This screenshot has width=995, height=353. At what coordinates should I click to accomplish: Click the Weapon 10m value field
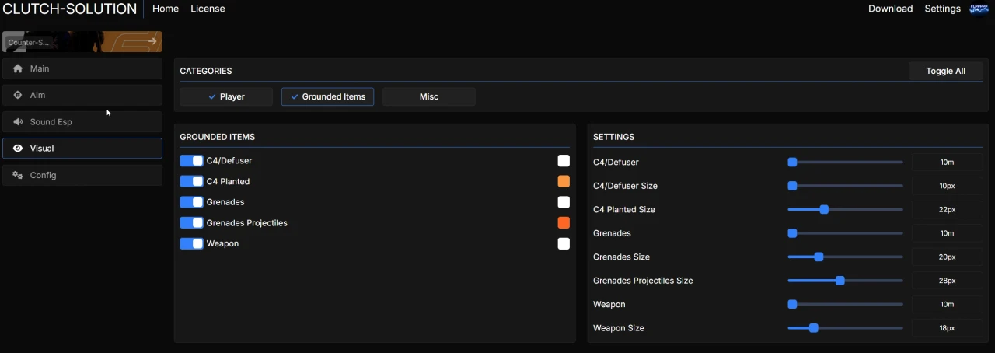click(x=947, y=304)
